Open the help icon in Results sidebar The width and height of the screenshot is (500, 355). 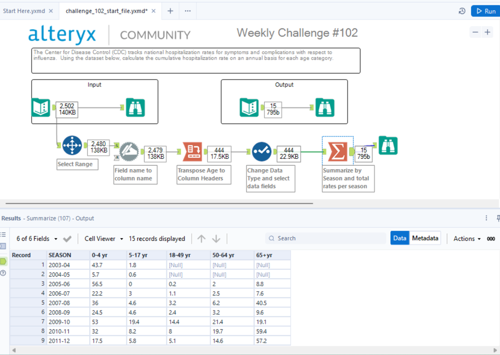3,273
